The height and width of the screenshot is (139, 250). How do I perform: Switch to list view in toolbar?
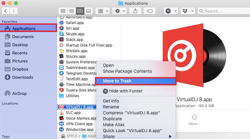[72, 11]
